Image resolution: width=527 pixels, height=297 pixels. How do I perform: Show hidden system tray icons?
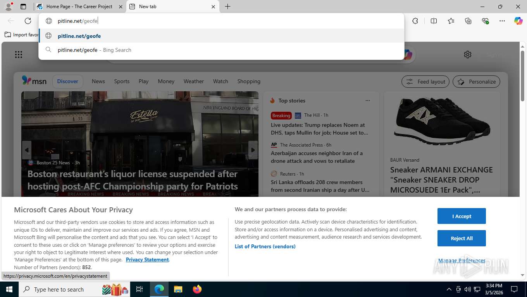(449, 289)
